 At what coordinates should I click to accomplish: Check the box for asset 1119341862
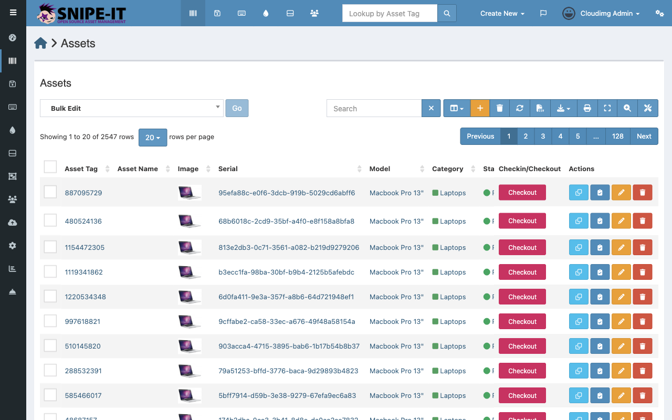tap(50, 271)
